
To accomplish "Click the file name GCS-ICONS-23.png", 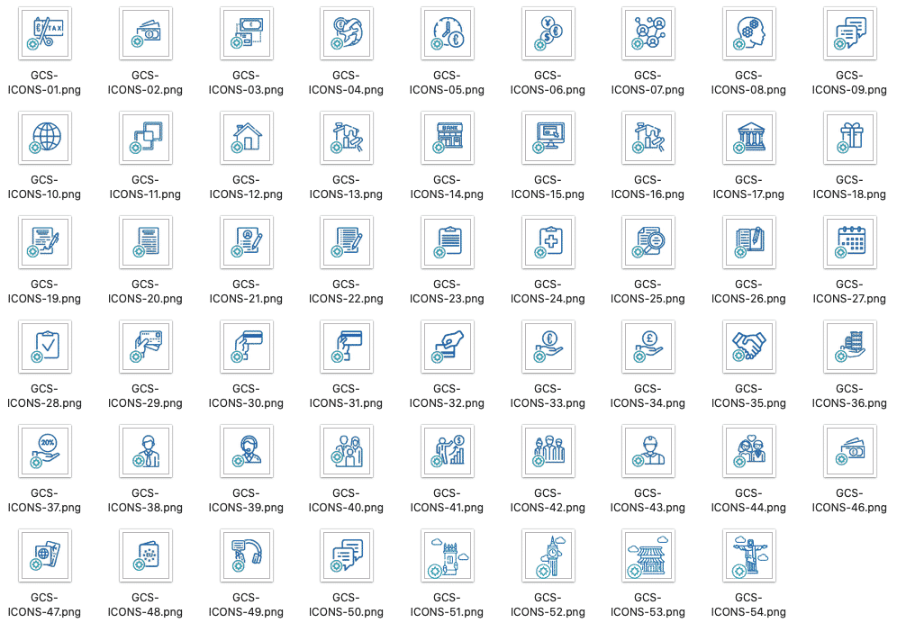I will 447,291.
